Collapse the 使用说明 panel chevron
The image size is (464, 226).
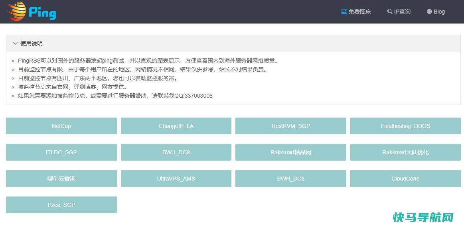[x=15, y=43]
